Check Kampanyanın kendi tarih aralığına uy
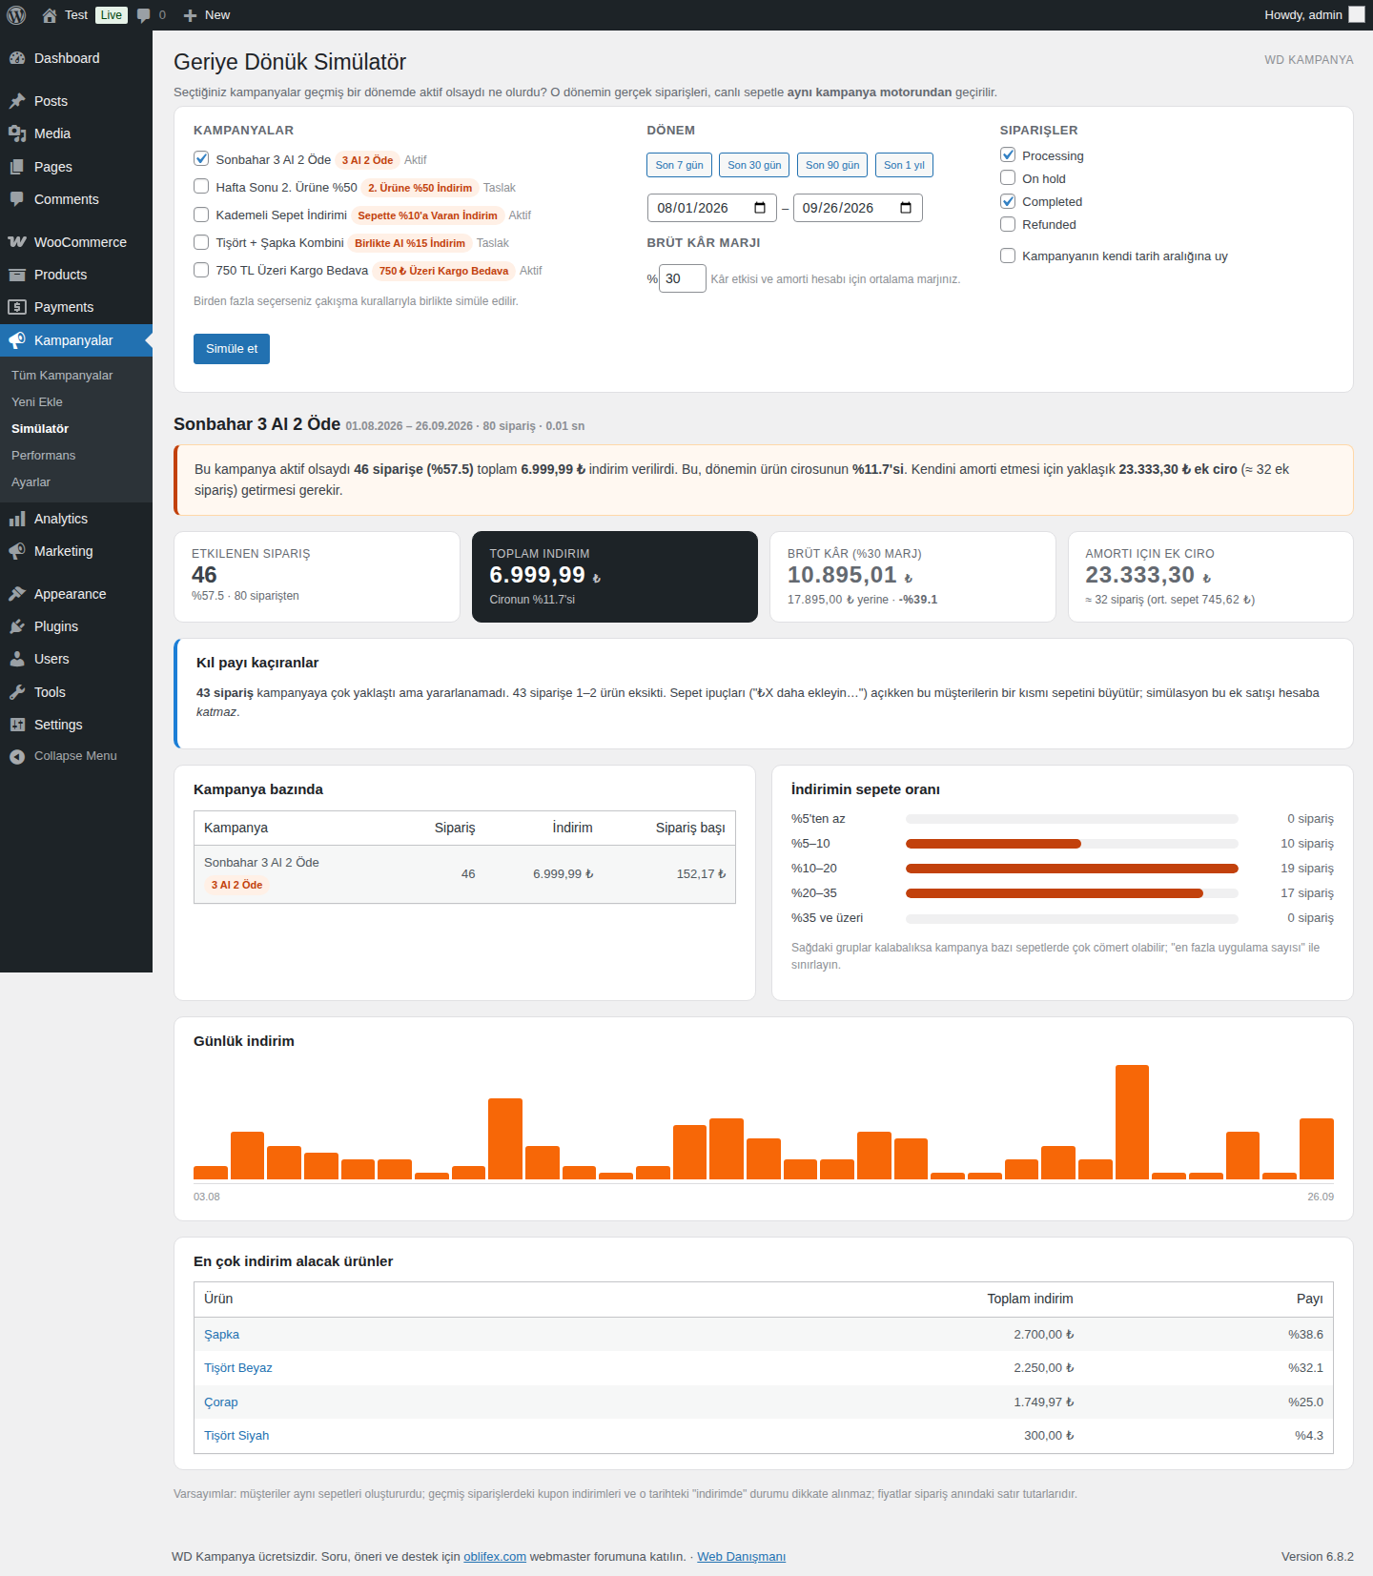This screenshot has width=1373, height=1576. (1008, 256)
